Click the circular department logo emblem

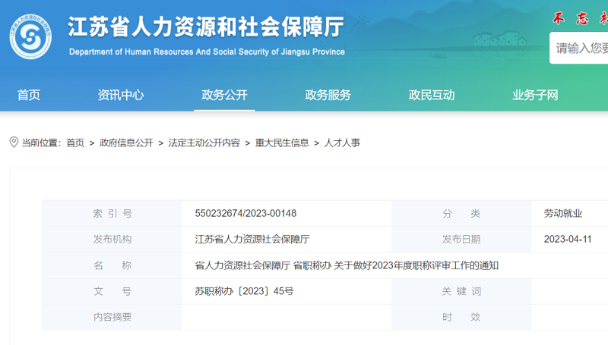click(x=30, y=36)
